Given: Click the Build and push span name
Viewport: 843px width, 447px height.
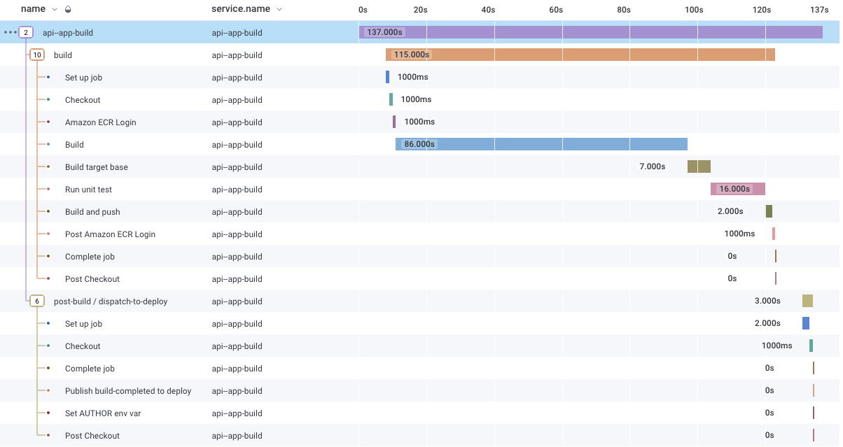Looking at the screenshot, I should (92, 212).
